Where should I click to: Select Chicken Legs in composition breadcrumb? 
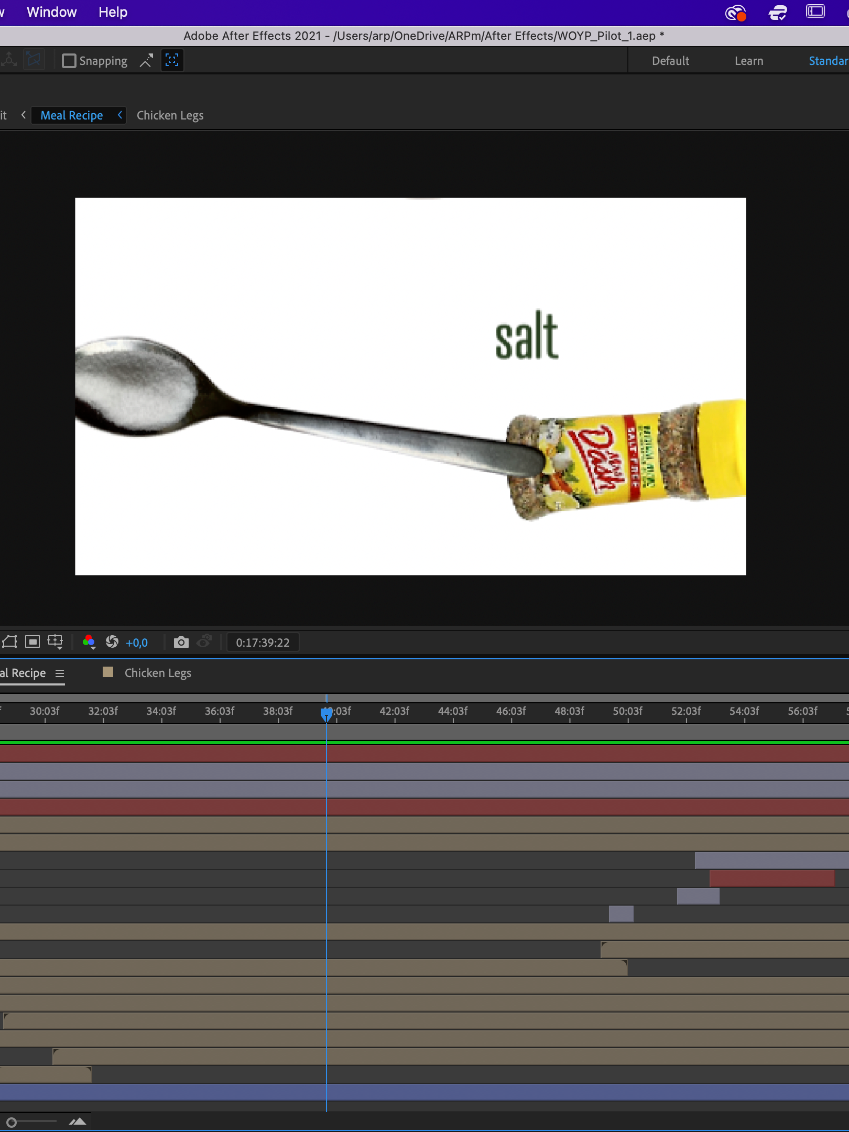170,115
